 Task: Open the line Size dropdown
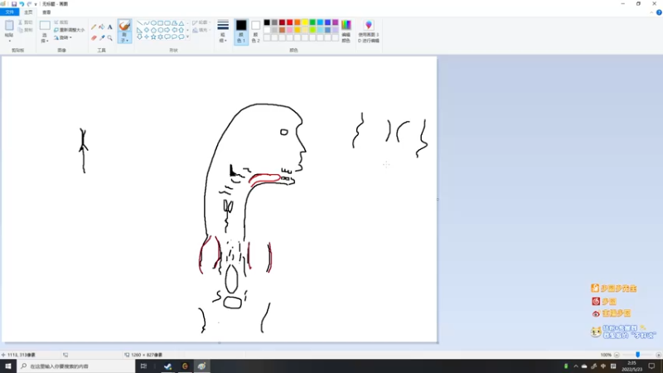223,31
